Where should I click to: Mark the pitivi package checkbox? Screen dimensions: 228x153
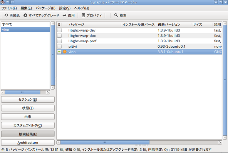click(x=59, y=46)
